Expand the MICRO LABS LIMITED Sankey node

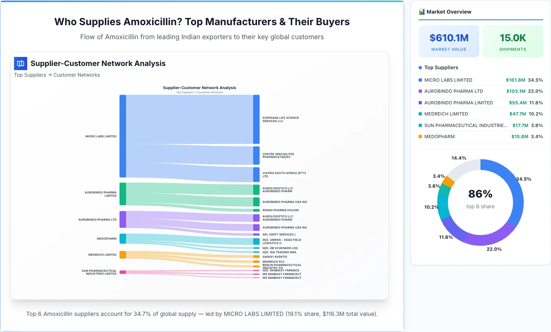coord(122,136)
